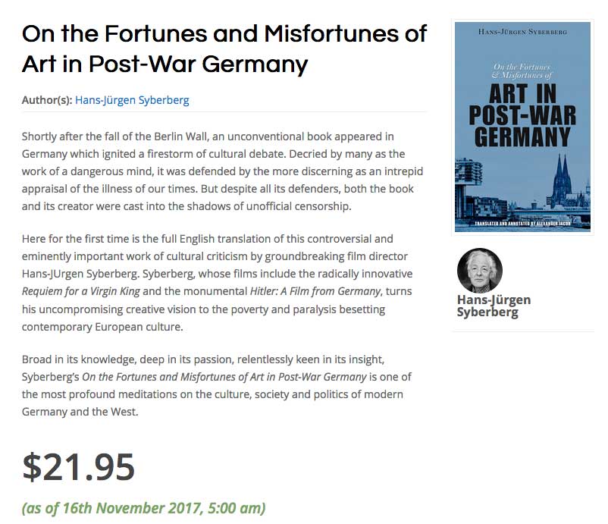The width and height of the screenshot is (608, 524).
Task: Click 'ART IN POST-WAR GERMANY' text on the cover
Action: [522, 116]
